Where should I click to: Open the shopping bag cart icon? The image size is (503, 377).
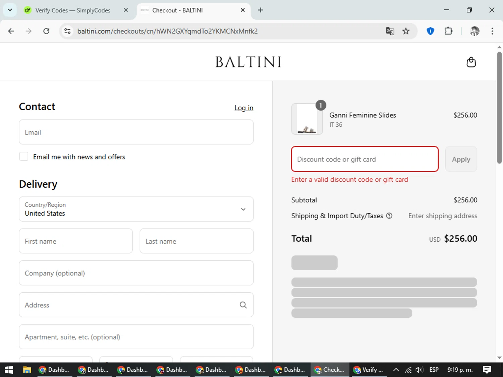pos(471,62)
